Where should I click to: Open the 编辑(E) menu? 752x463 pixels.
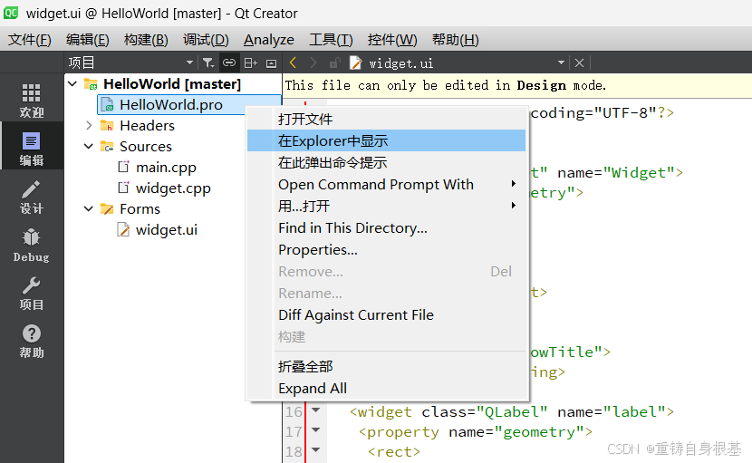click(88, 39)
